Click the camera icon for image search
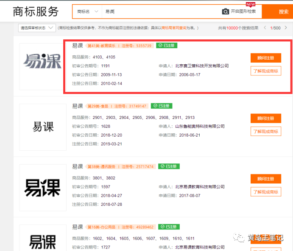 [x=226, y=11]
